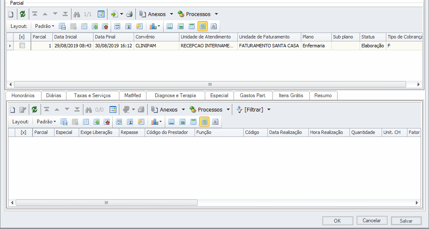Click the new record icon in Parcial toolbar
Image resolution: width=429 pixels, height=229 pixels.
click(x=11, y=14)
